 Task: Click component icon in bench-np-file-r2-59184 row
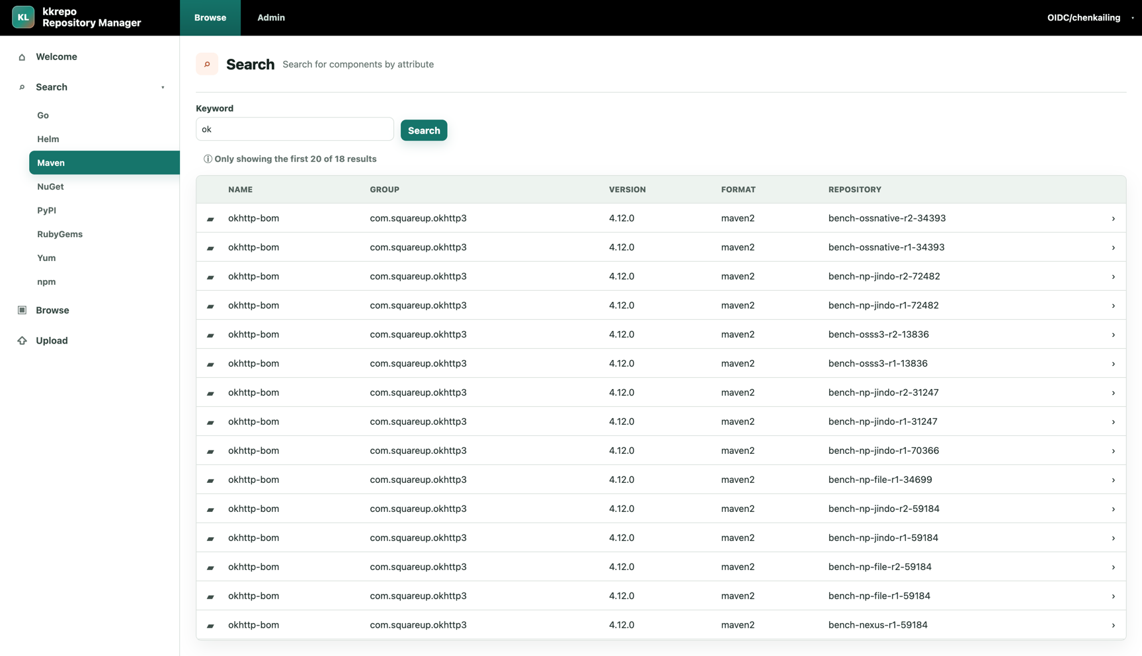210,567
